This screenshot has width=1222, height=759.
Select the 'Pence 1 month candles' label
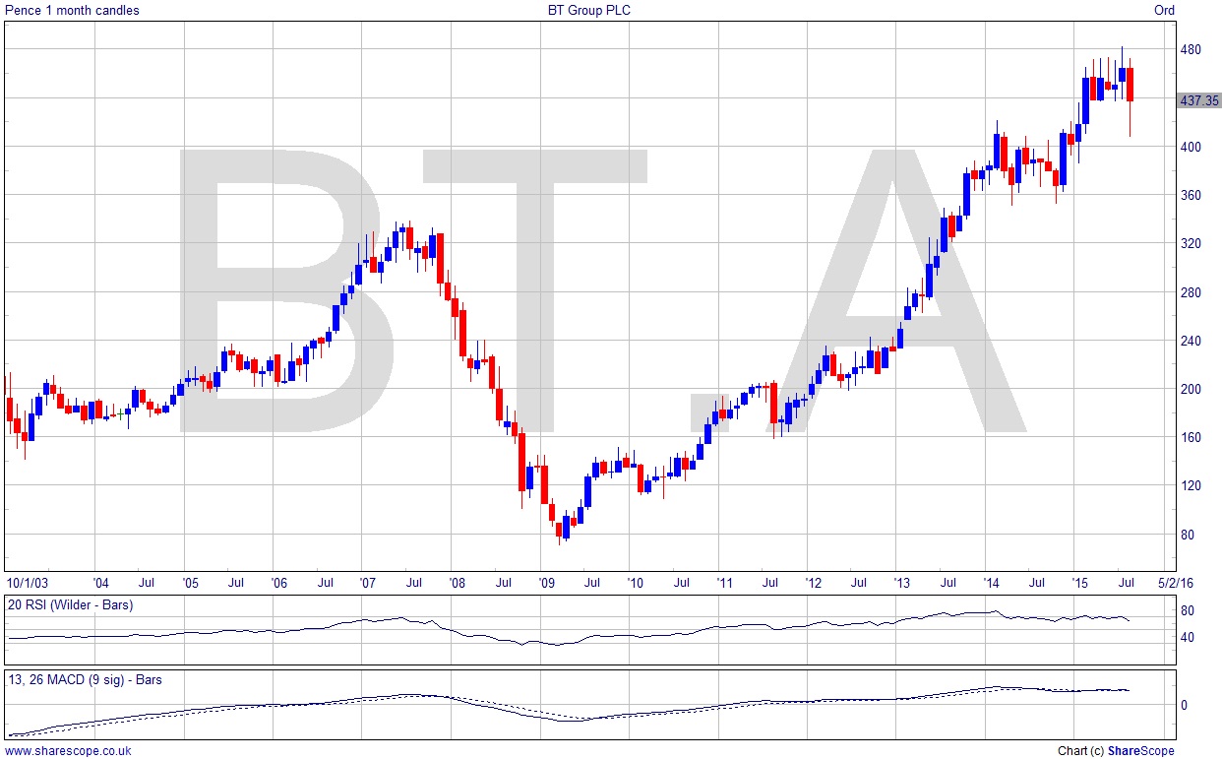pyautogui.click(x=73, y=11)
